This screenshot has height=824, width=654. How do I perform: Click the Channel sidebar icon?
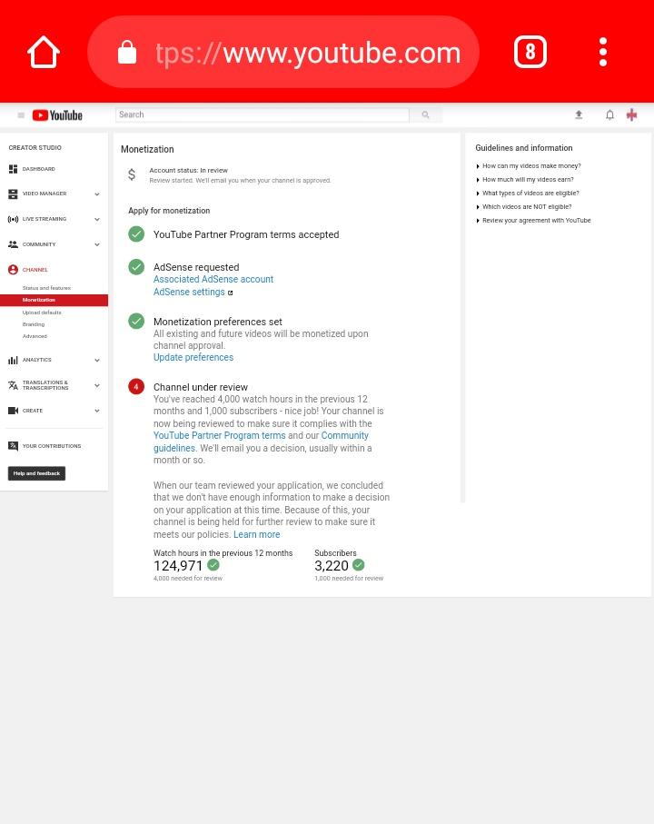click(13, 270)
